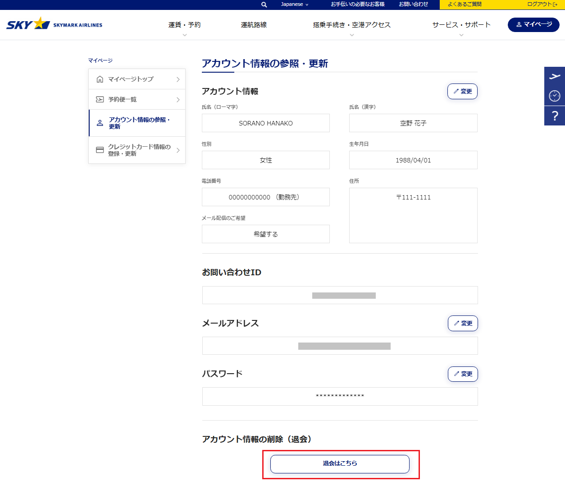Open the Japanese language dropdown

tap(295, 5)
